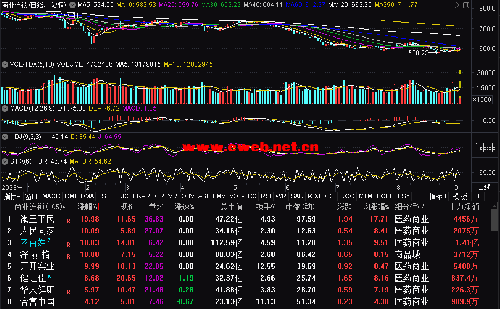Select stock 深赛格 in the list
The width and height of the screenshot is (500, 309).
click(35, 254)
